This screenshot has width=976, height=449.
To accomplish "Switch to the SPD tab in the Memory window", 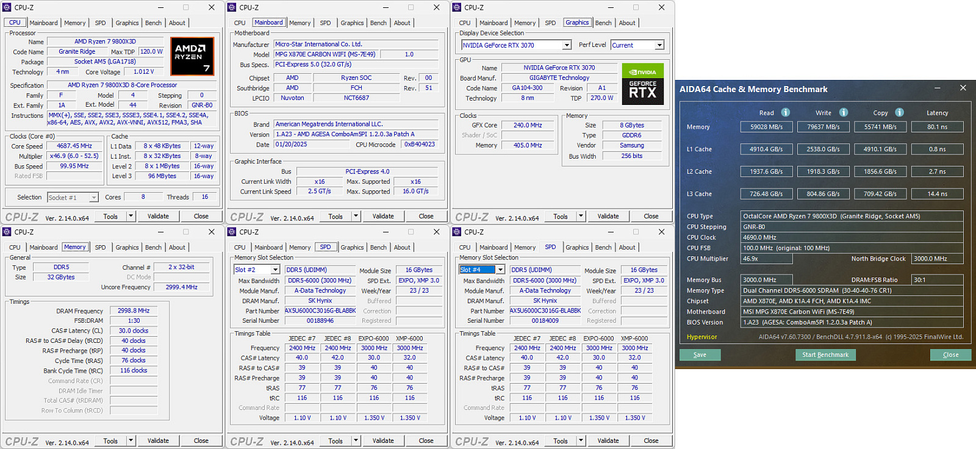I will tap(100, 248).
